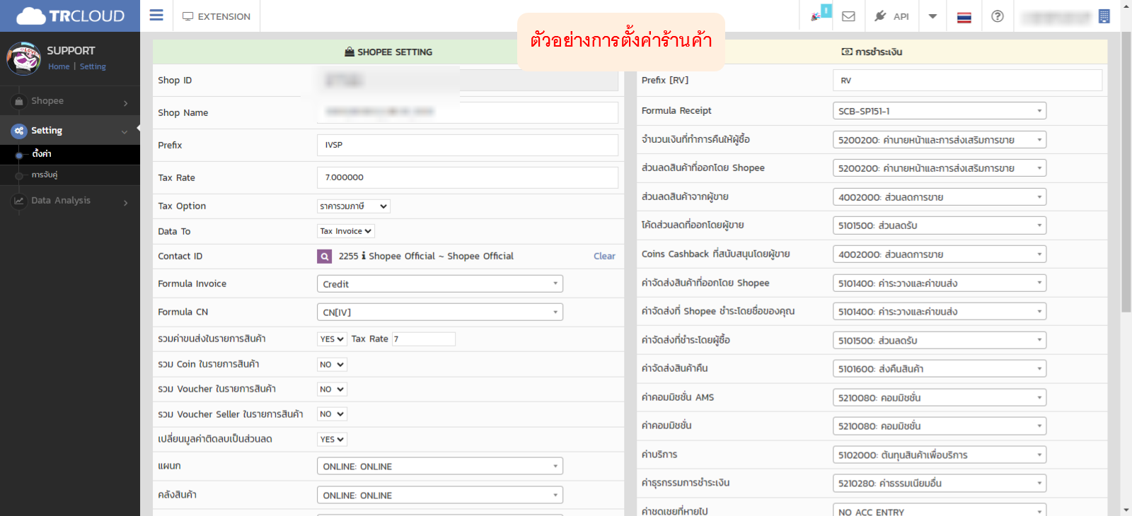Expand the Data Analysis sidebar menu
The height and width of the screenshot is (516, 1132).
tap(70, 201)
